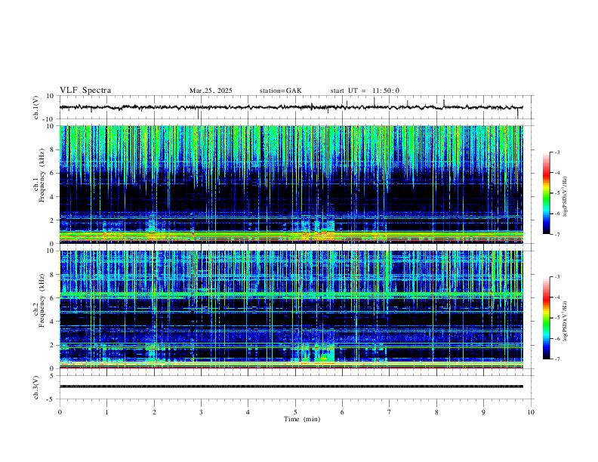Image resolution: width=598 pixels, height=462 pixels.
Task: Click the ch.2 frequency axis "2" tick
Action: click(x=53, y=345)
